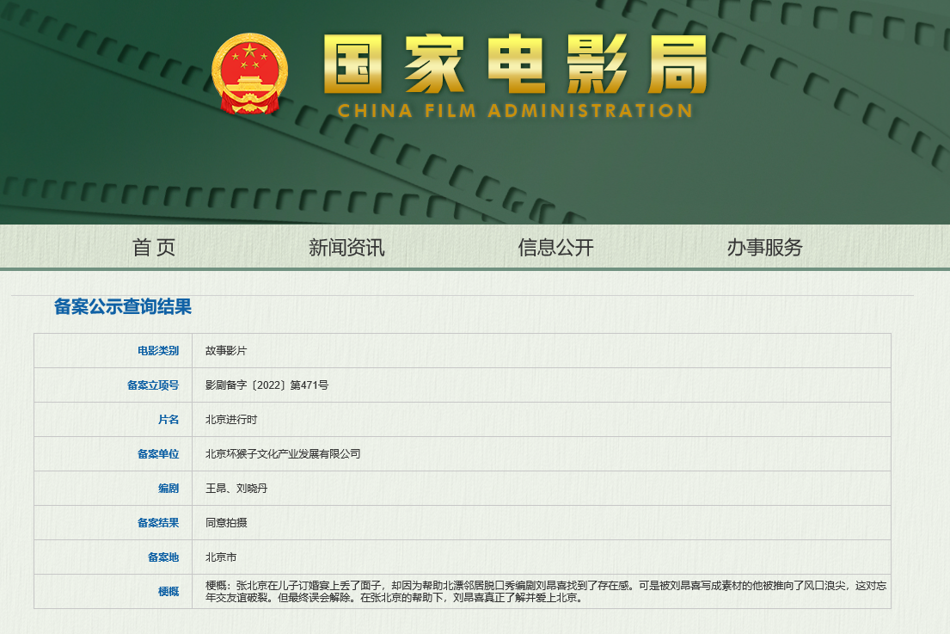Viewport: 950px width, 634px height.
Task: Click the synopsis text starting 梗概：张北京
Action: coord(546,592)
